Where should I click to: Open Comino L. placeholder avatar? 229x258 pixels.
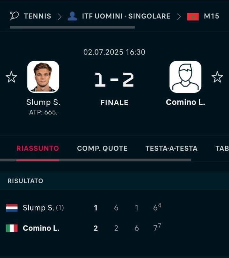(185, 77)
